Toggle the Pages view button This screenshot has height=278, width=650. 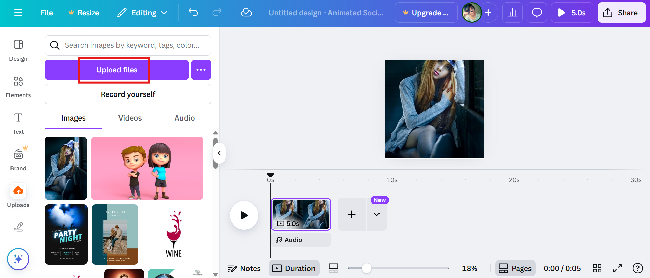[515, 269]
